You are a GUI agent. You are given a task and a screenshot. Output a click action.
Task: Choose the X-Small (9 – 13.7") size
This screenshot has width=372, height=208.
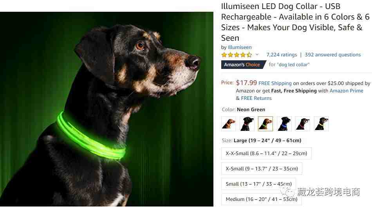click(x=262, y=168)
